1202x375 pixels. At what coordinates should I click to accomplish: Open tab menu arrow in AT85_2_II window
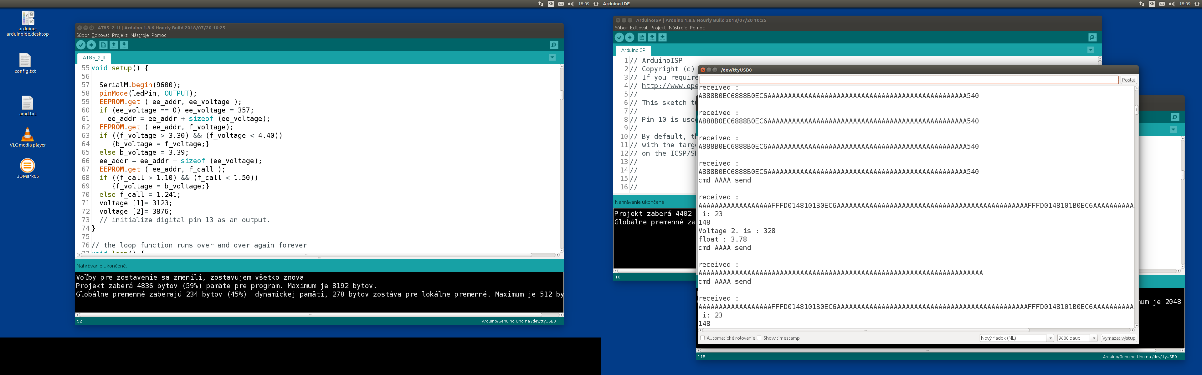click(552, 58)
